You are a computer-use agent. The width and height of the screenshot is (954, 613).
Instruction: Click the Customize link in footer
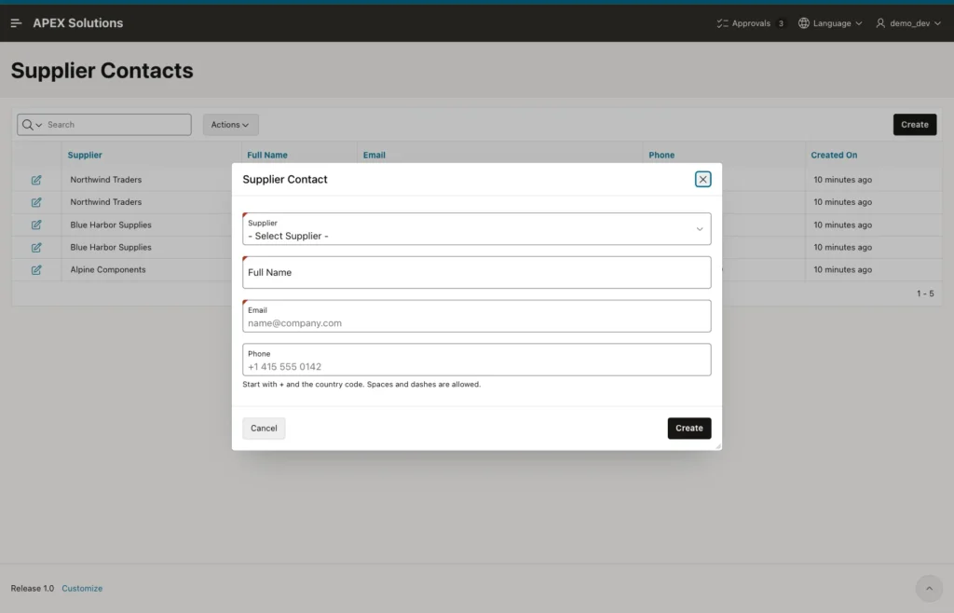(82, 588)
